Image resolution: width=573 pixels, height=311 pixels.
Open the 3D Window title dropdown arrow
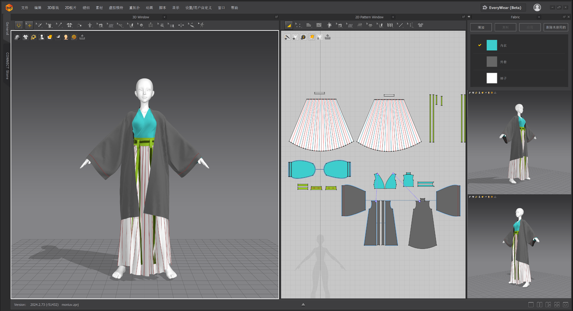(x=165, y=17)
